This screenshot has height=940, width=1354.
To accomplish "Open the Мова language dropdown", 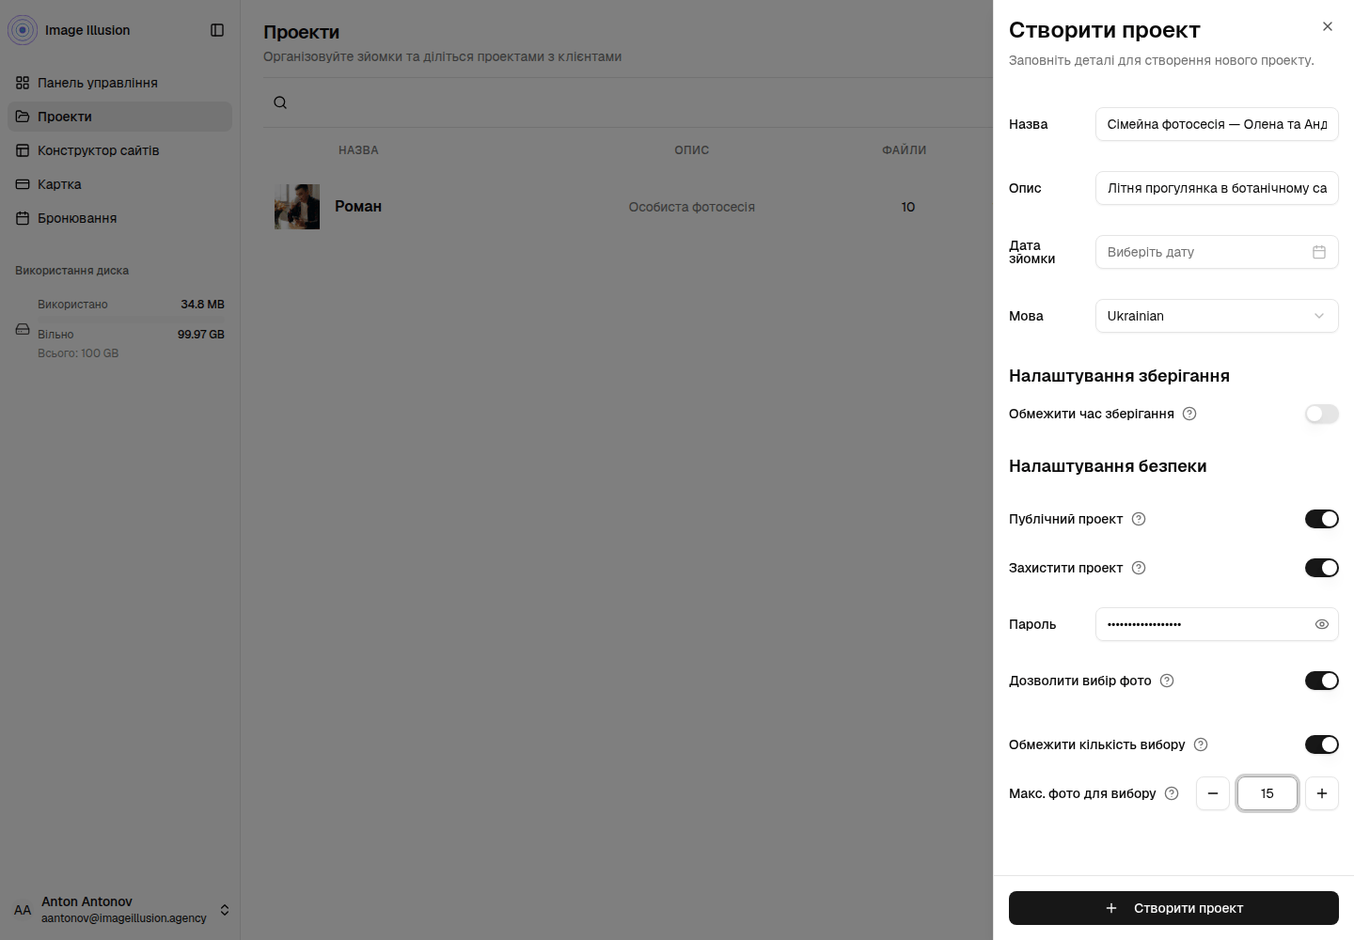I will click(x=1217, y=316).
